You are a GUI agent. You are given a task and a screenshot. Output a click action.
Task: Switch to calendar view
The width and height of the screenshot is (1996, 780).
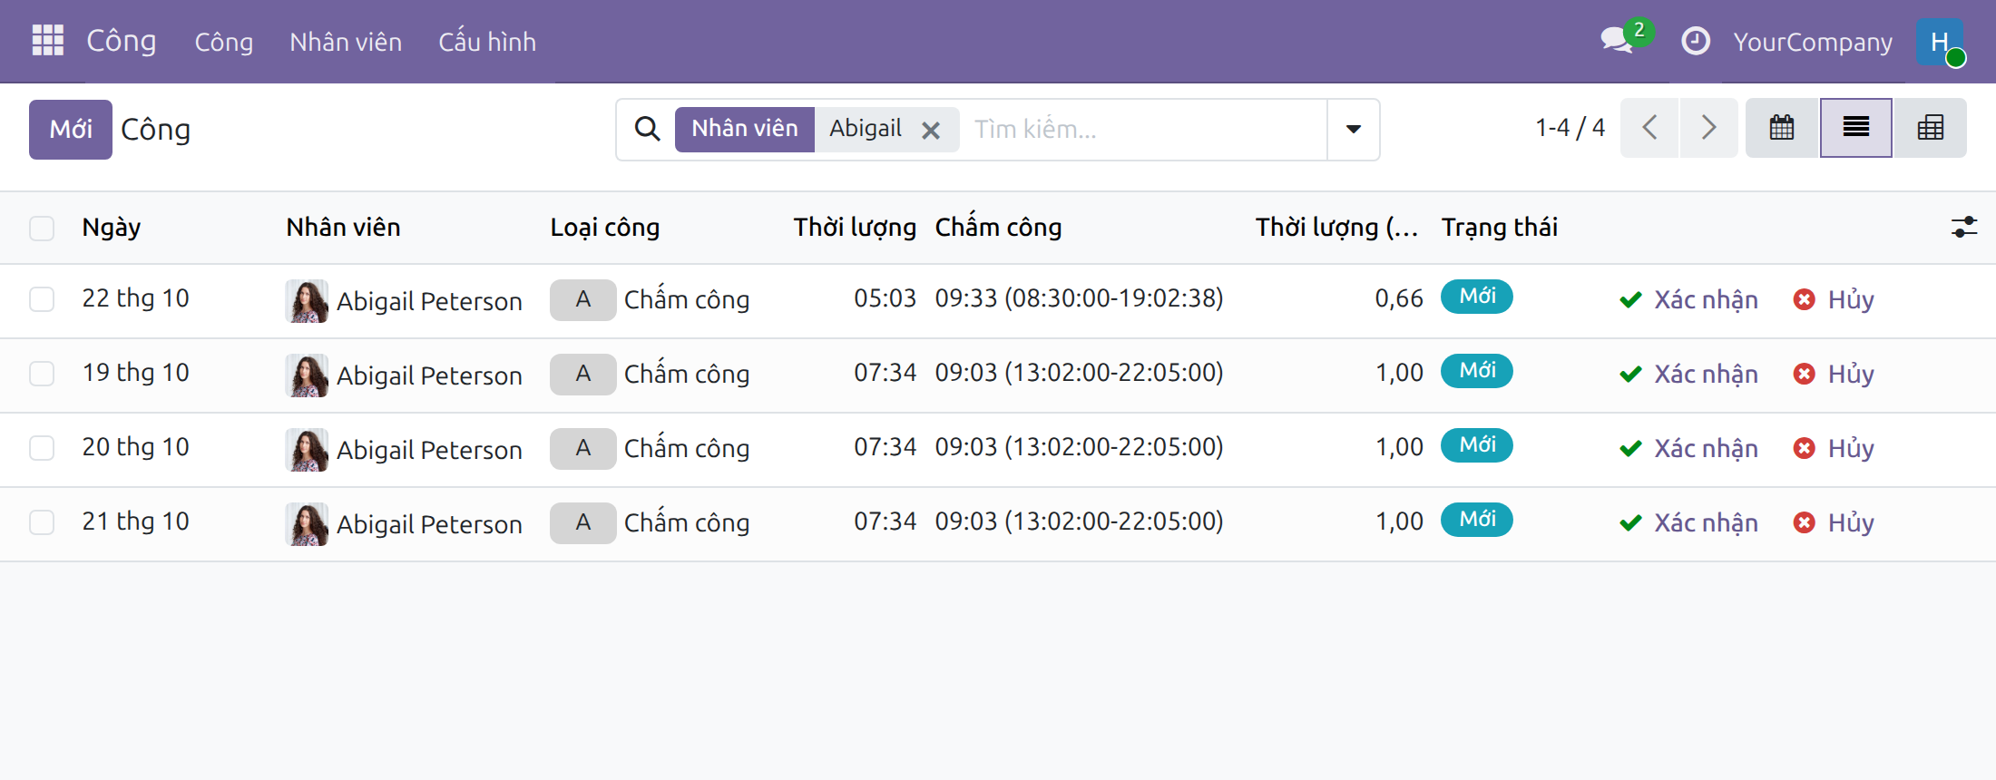pyautogui.click(x=1782, y=128)
